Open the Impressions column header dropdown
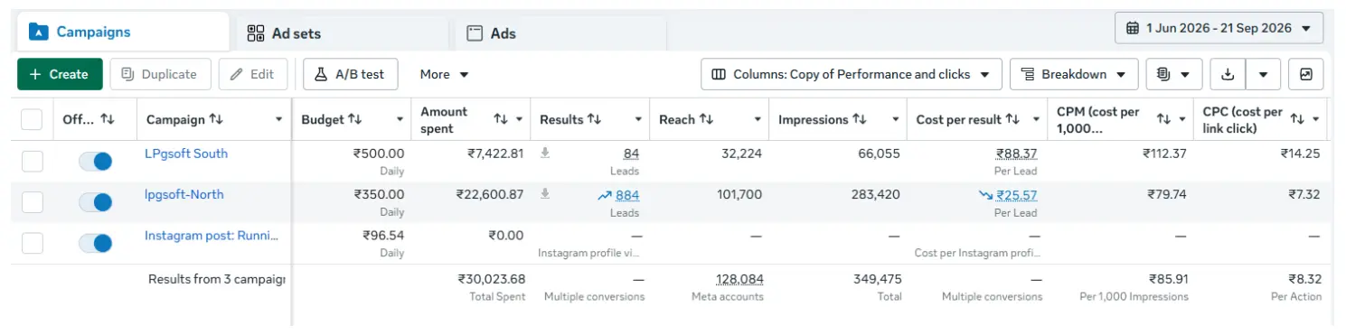Screen dimensions: 1346x335 pos(896,119)
